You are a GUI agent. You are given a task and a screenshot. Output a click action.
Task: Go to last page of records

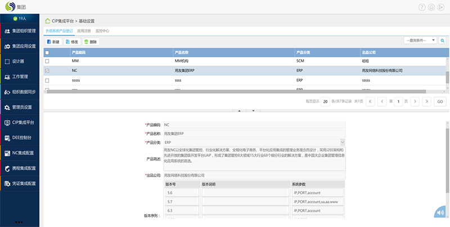tap(427, 102)
